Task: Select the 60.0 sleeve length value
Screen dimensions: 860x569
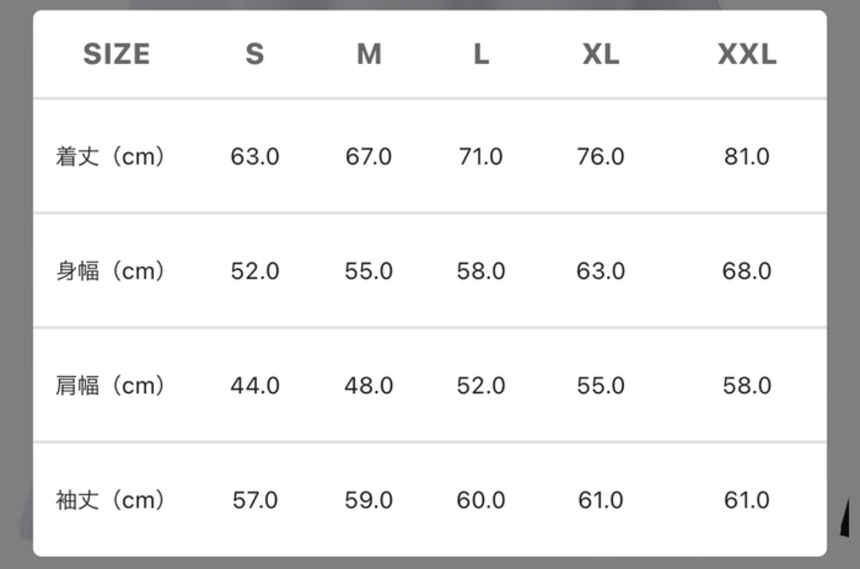Action: [x=481, y=500]
